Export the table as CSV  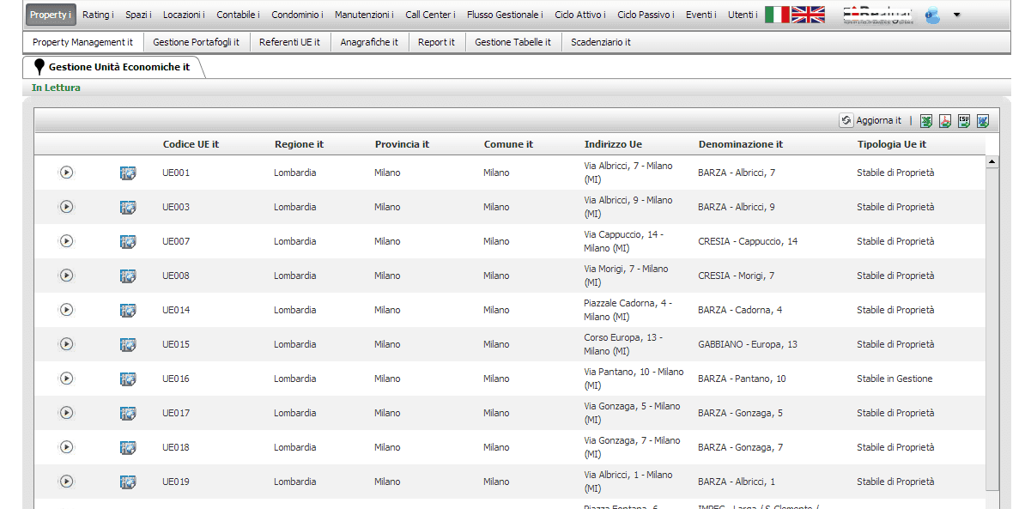pos(964,121)
